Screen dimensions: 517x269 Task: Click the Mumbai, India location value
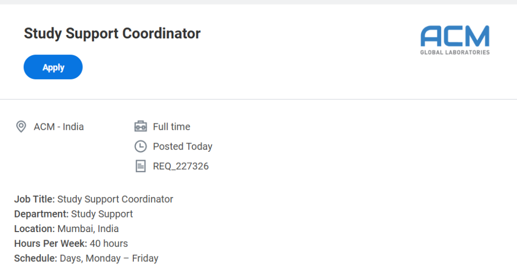coord(88,229)
